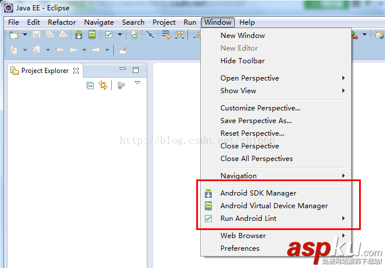Image resolution: width=385 pixels, height=268 pixels.
Task: Open the Forward history dropdown arrow
Action: (107, 50)
